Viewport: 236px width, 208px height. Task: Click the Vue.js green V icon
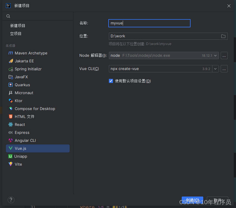click(x=11, y=148)
